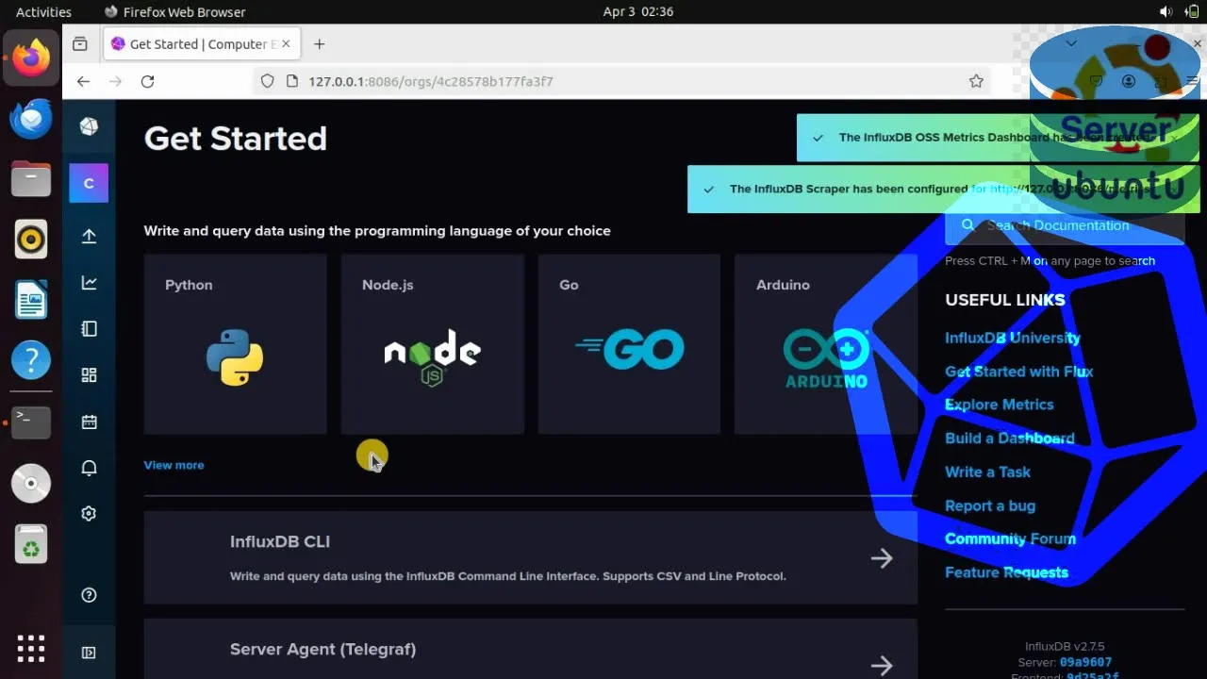Open Terminal from the dock
The image size is (1207, 679).
[x=31, y=422]
